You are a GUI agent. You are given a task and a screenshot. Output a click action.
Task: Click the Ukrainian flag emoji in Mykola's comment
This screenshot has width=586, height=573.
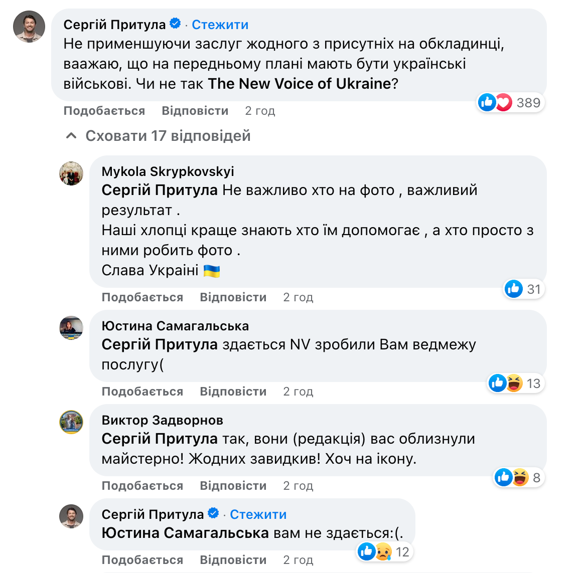(x=212, y=271)
